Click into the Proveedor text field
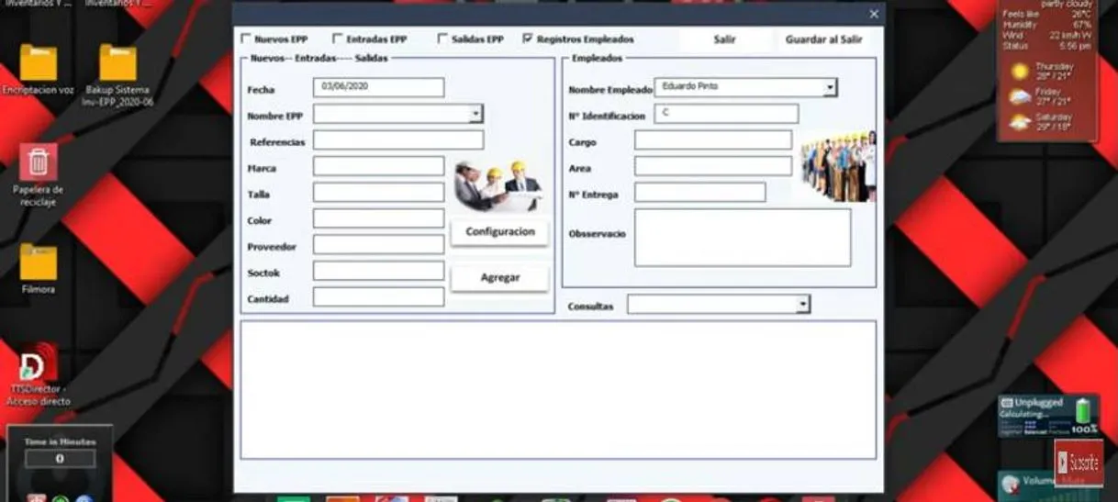 pyautogui.click(x=378, y=244)
